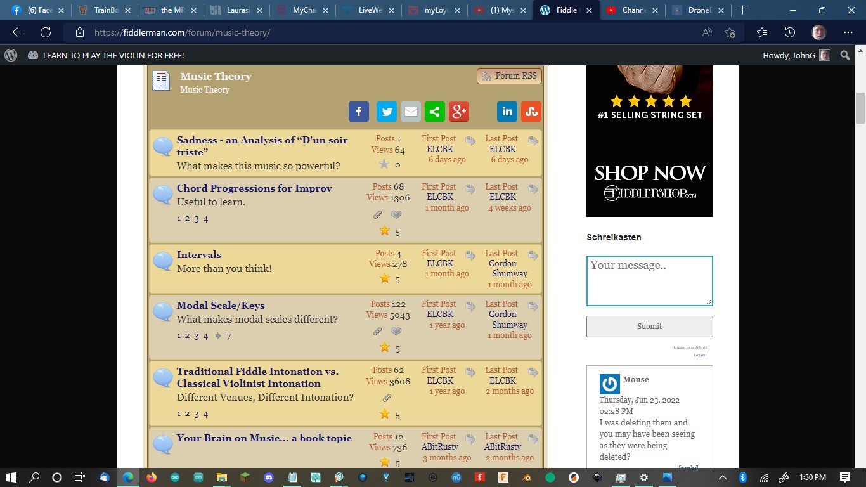Click the Log out link under Submit
866x487 pixels.
point(700,355)
